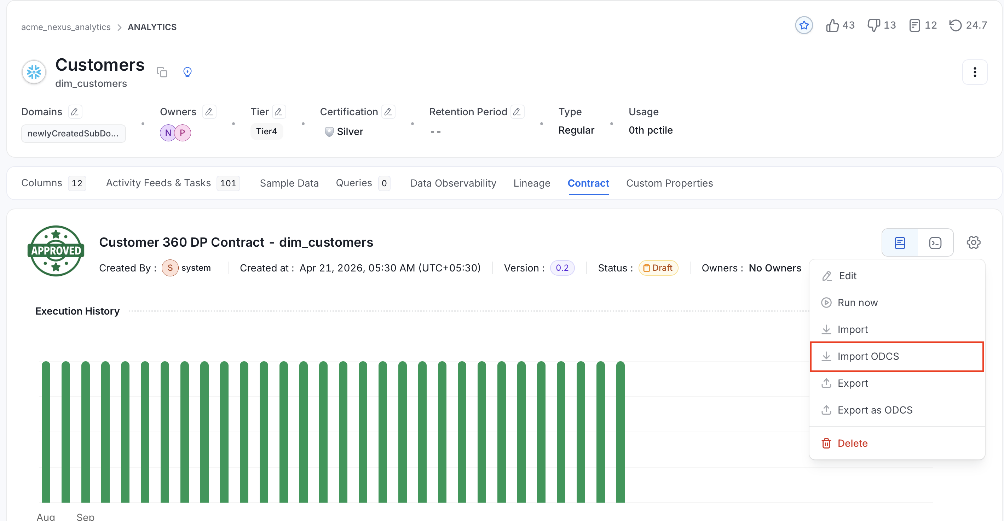
Task: Edit Certification with the pencil icon
Action: [x=388, y=112]
